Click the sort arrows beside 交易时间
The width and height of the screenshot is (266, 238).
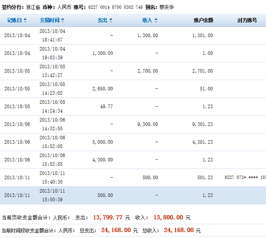[62, 20]
